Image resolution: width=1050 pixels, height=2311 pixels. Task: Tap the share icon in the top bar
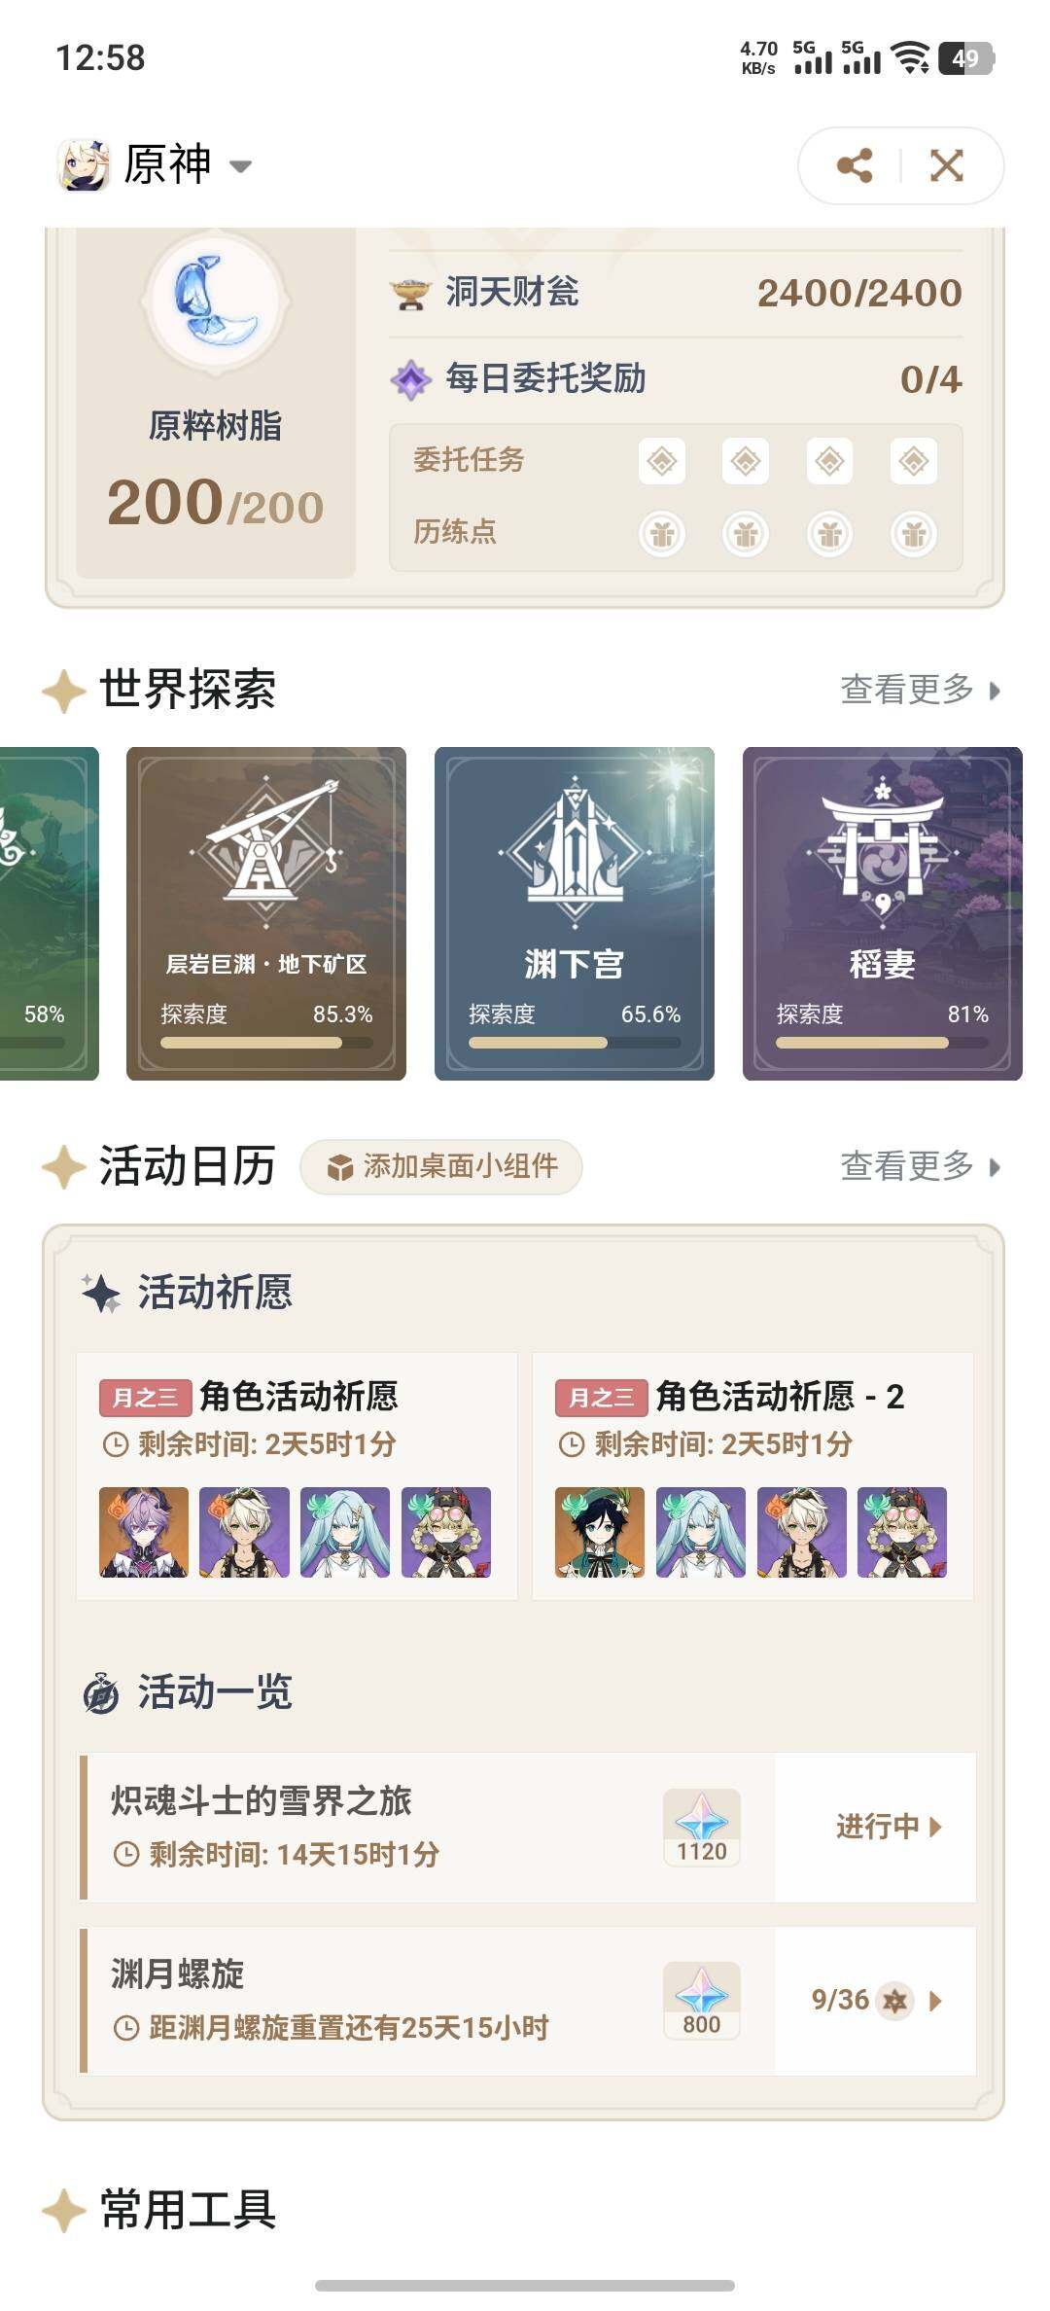pos(855,165)
